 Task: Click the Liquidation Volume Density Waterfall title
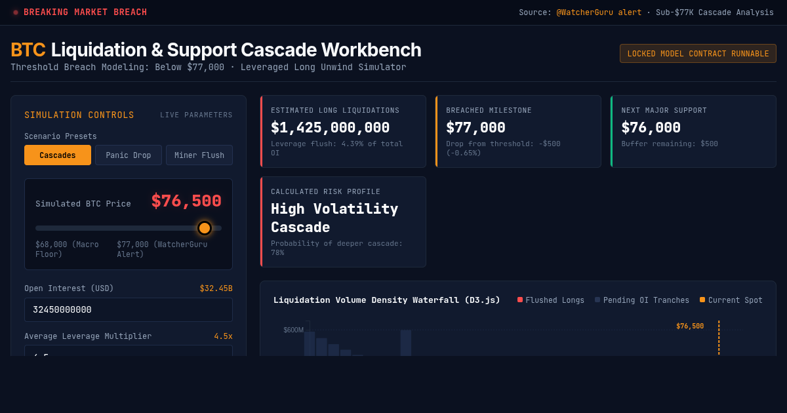tap(387, 300)
